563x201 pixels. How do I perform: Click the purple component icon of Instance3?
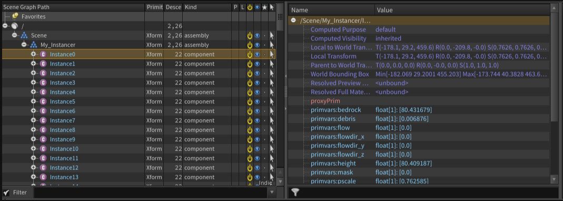pos(43,82)
